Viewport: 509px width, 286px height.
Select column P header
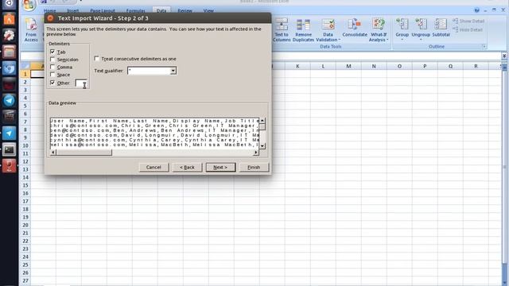[425, 66]
